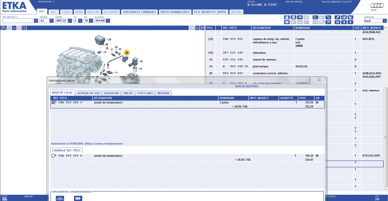Image resolution: width=388 pixels, height=201 pixels.
Task: Select the ALLUMÉ stocks radio button
Action: 248,5
